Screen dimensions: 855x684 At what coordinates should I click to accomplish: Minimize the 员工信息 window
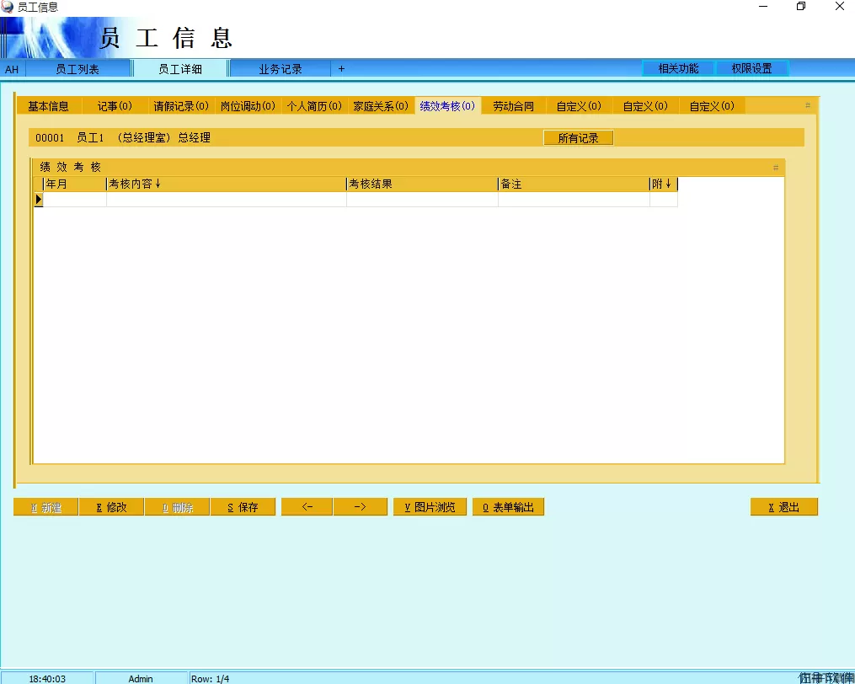click(763, 7)
